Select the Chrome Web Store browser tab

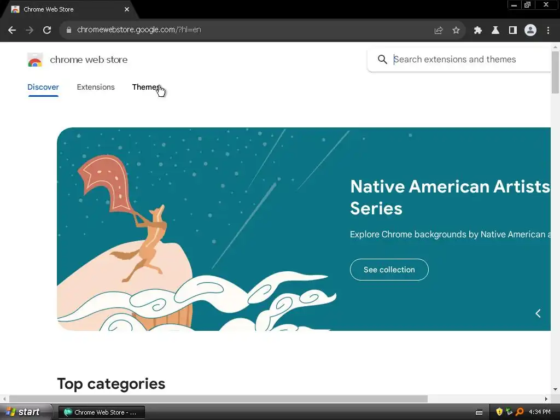click(69, 9)
